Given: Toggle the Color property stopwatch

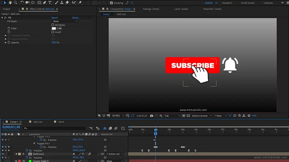Looking at the screenshot, I should click(9, 28).
